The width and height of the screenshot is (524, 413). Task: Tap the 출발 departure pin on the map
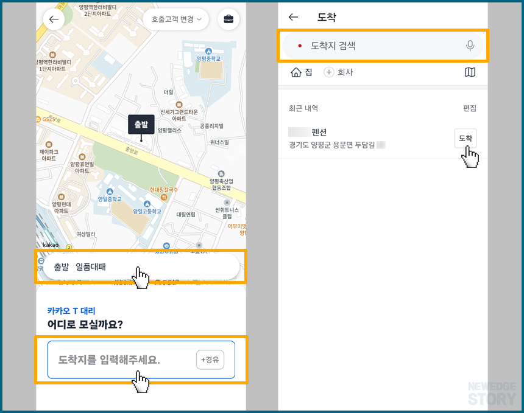(141, 125)
